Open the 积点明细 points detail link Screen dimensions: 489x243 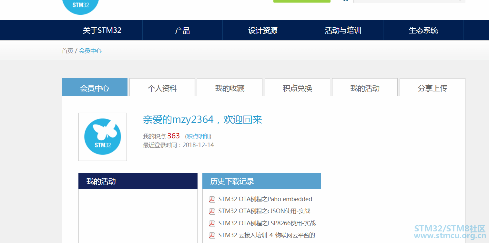pos(198,136)
